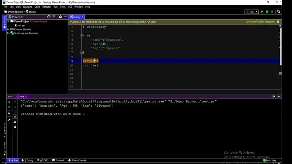The width and height of the screenshot is (292, 164).
Task: Select test.py in the project tree
Action: [20, 26]
